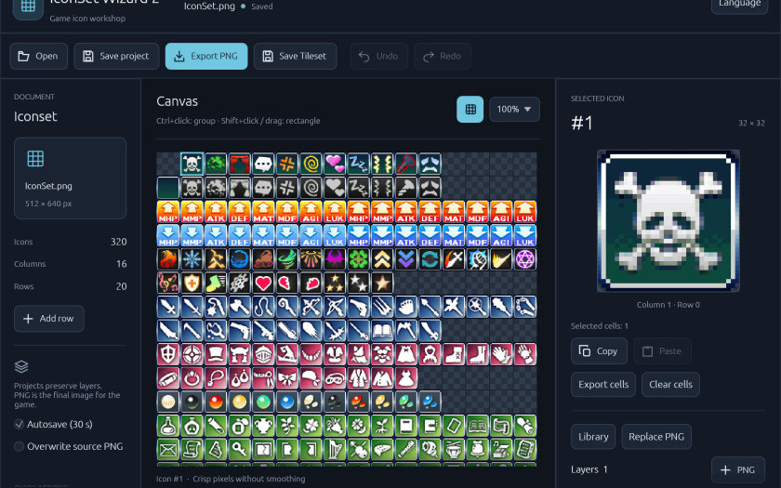Select the gray skull and crossbones icon cell
781x488 pixels.
click(x=192, y=188)
